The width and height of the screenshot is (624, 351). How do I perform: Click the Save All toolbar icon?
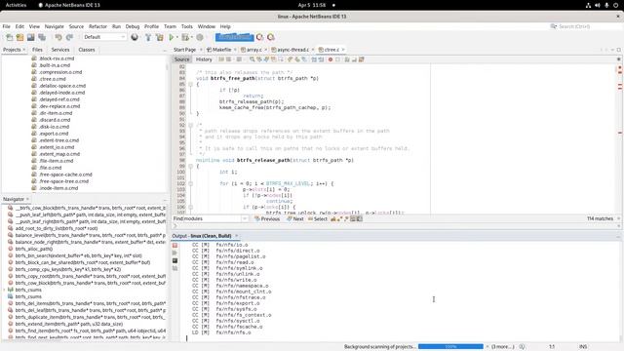click(x=42, y=37)
